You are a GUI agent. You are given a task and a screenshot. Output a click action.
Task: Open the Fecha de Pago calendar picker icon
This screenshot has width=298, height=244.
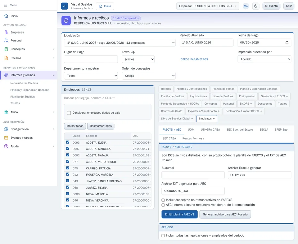coord(287,43)
